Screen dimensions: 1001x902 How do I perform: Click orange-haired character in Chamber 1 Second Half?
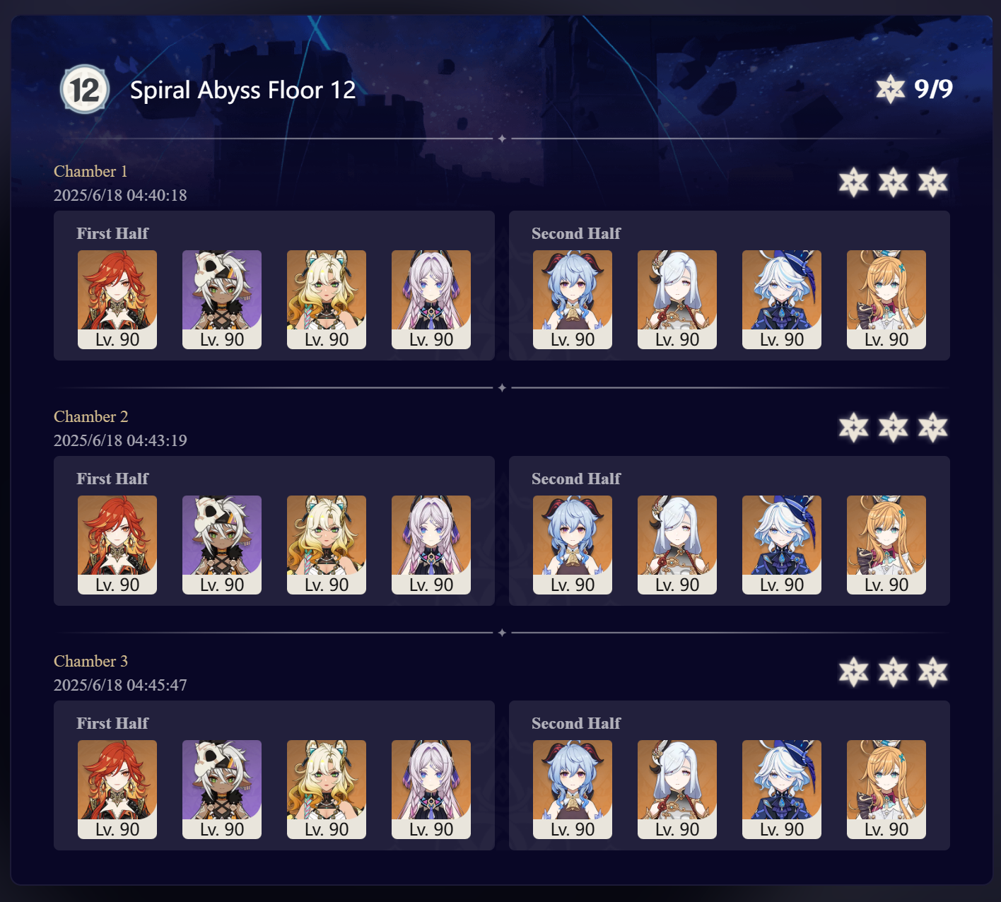(886, 300)
